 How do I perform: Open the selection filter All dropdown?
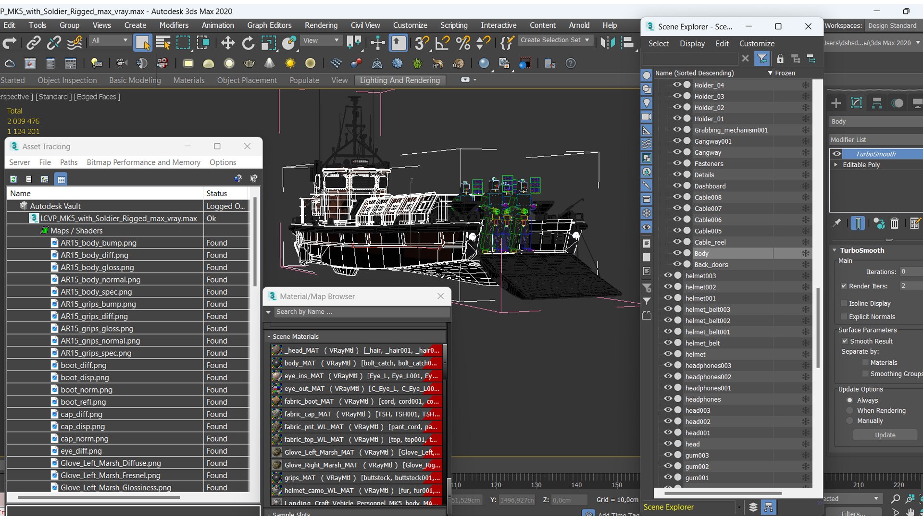[110, 40]
